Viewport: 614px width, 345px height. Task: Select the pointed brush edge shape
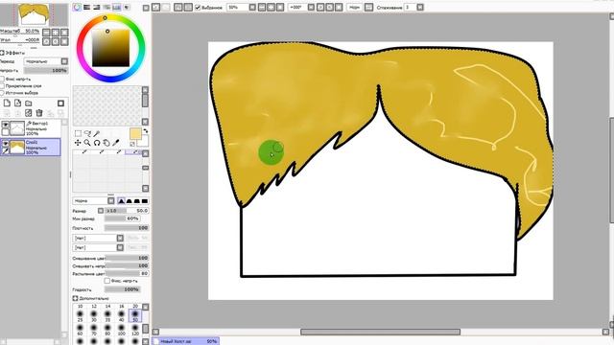point(122,201)
